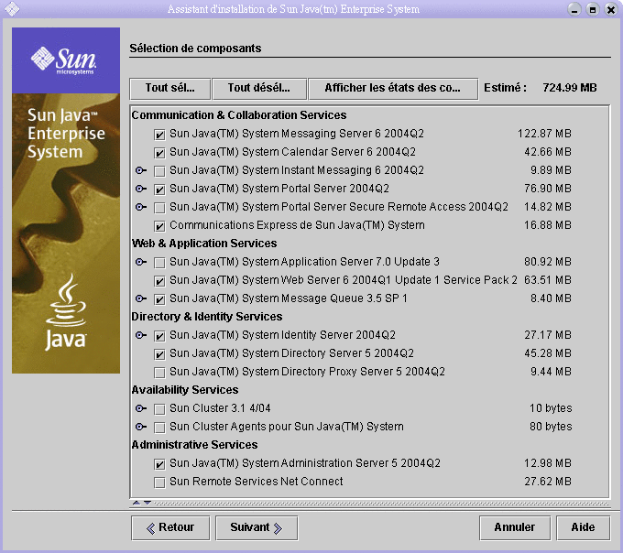Cancel installation with Annuler button
The image size is (623, 553).
pos(515,527)
